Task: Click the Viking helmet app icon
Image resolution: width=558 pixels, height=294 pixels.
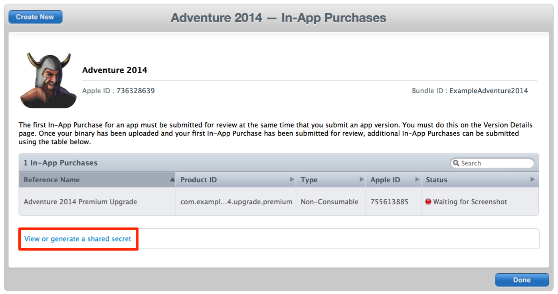Action: 48,80
